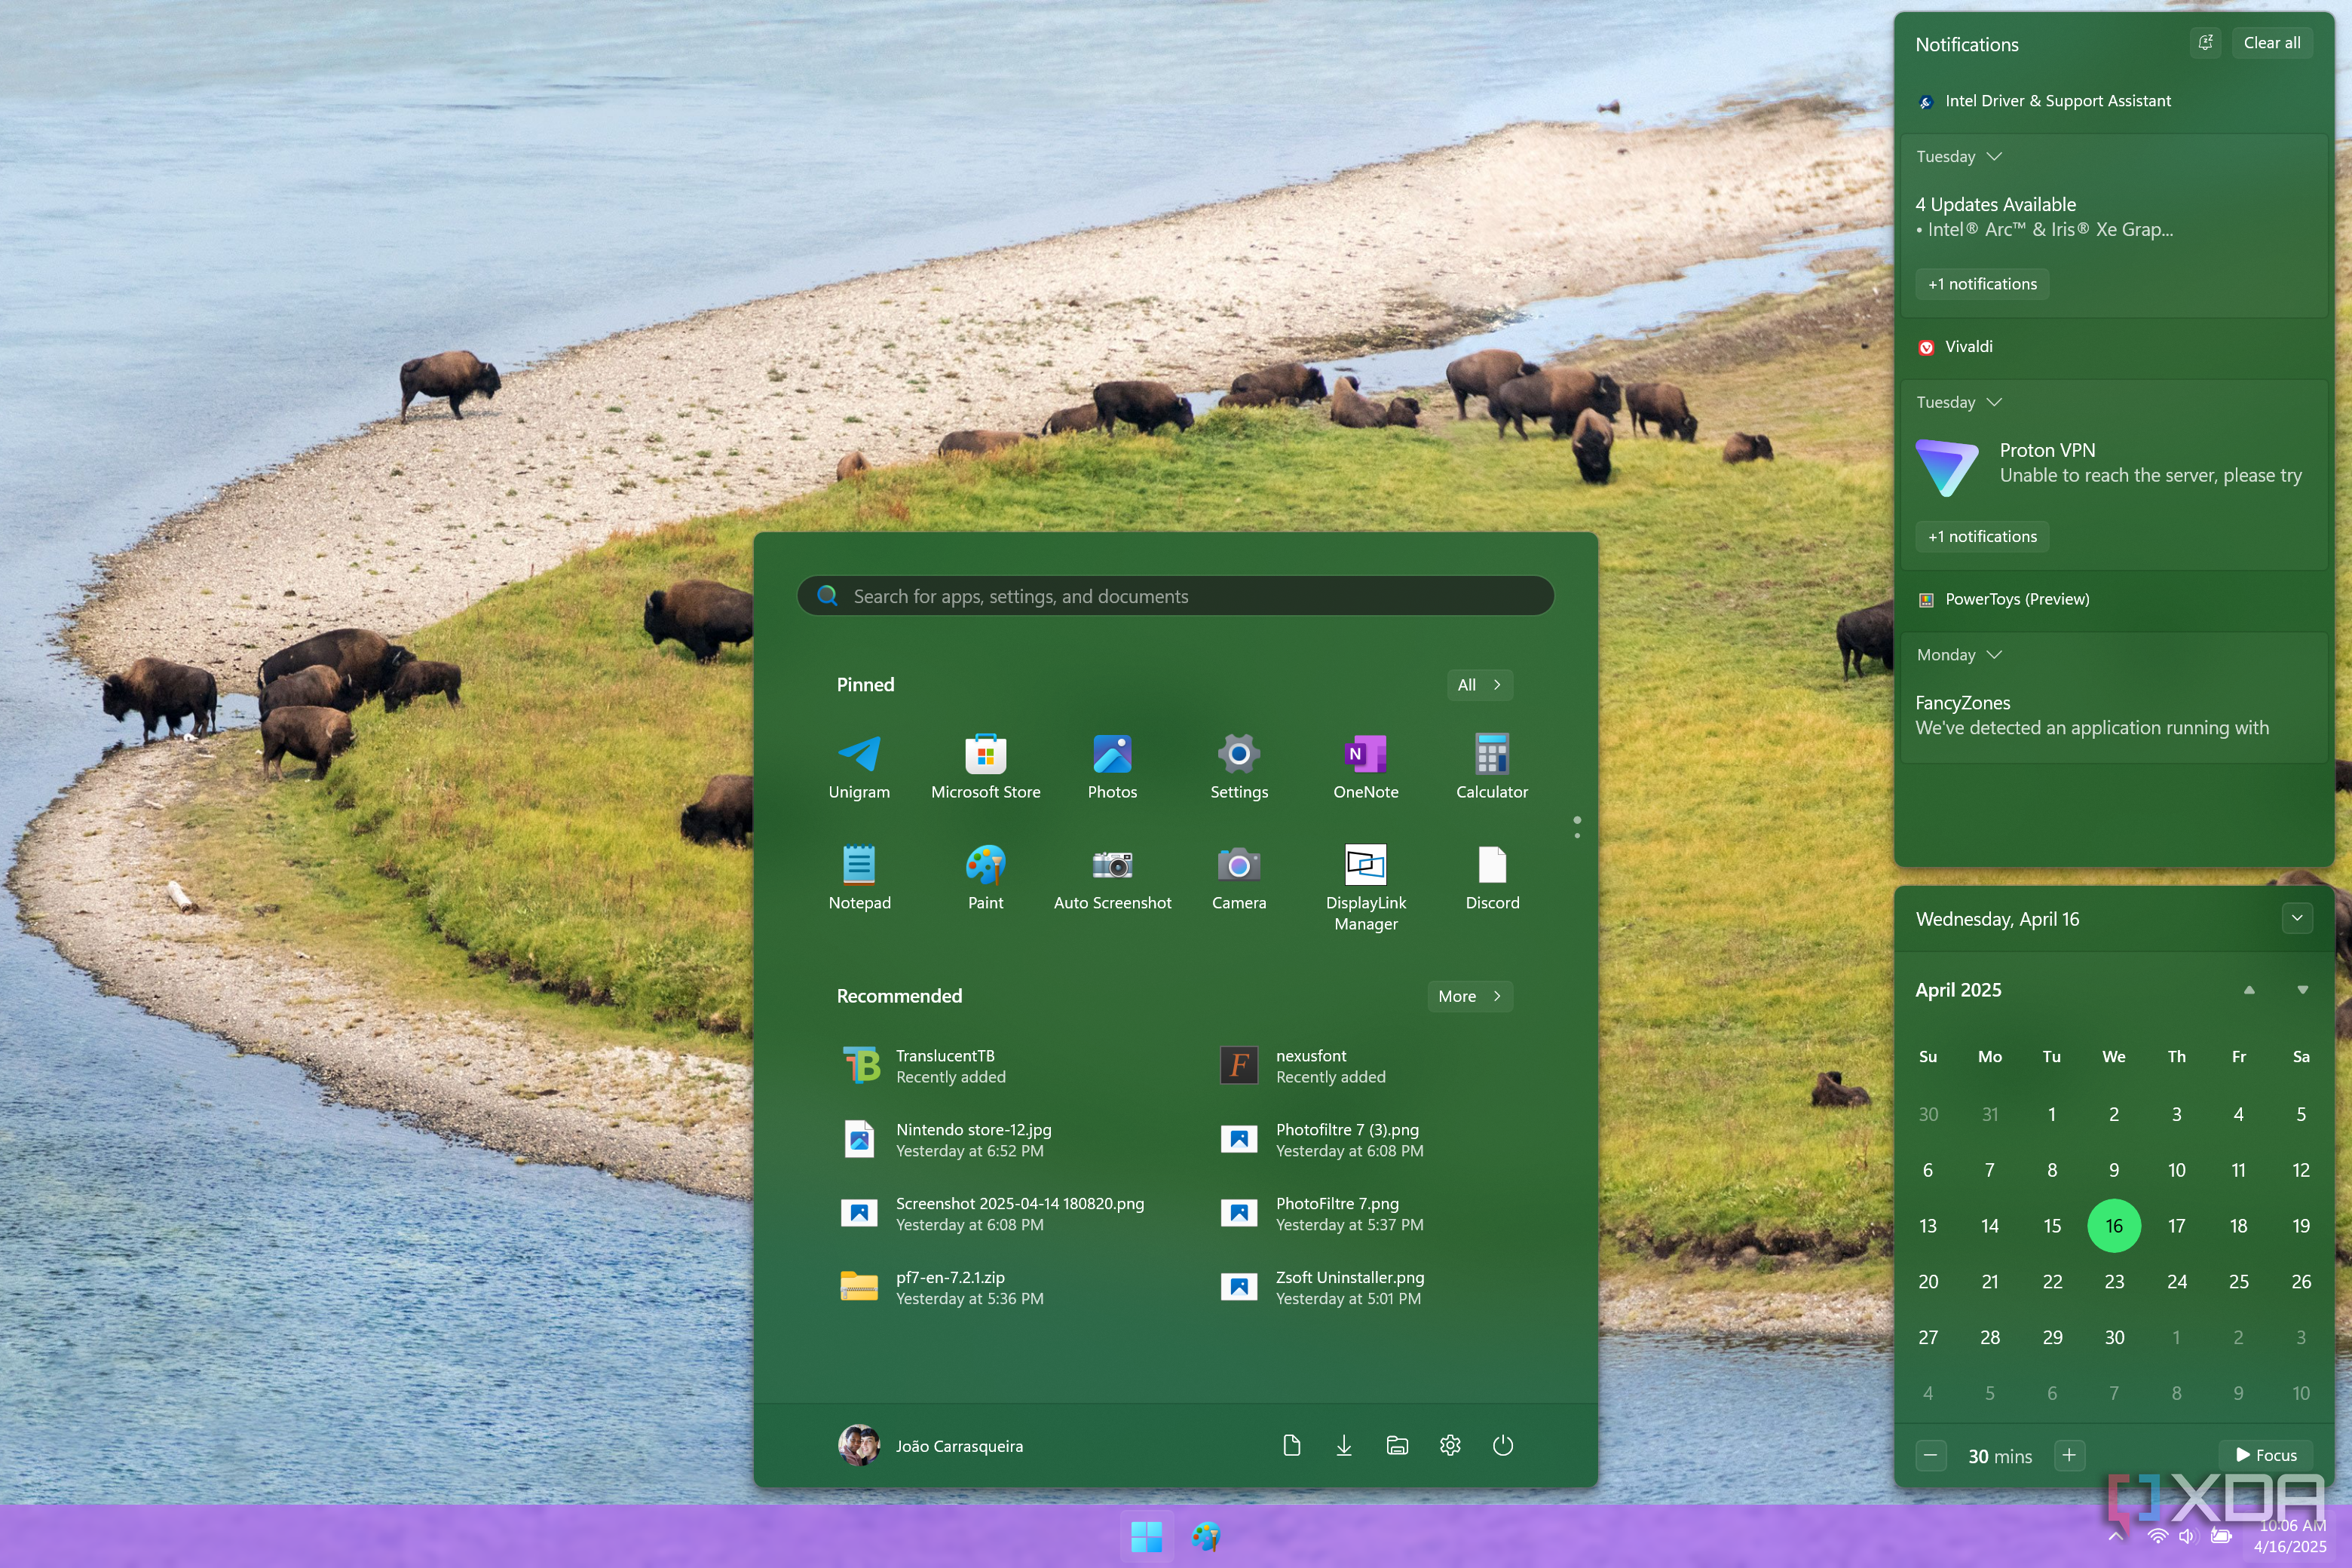
Task: Open the Downloads folder shortcut icon
Action: pyautogui.click(x=1343, y=1445)
